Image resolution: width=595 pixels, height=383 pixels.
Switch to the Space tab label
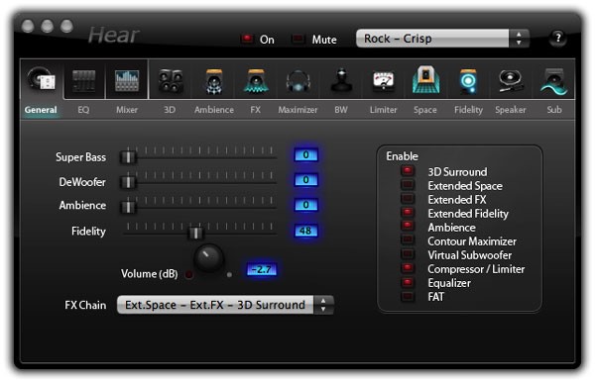click(x=425, y=110)
